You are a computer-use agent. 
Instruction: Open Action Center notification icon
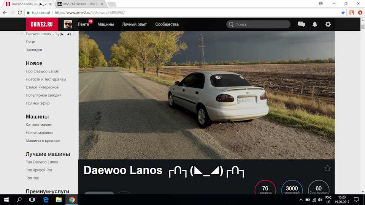point(356,200)
